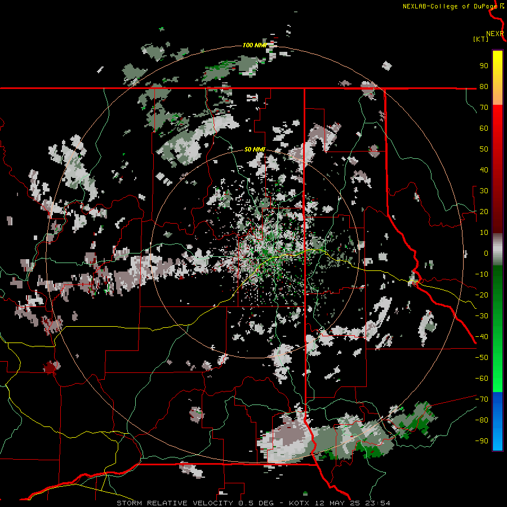Screen dimensions: 507x507
Task: Click the STORM RELATIVE VELOCITY product title
Action: pyautogui.click(x=175, y=503)
